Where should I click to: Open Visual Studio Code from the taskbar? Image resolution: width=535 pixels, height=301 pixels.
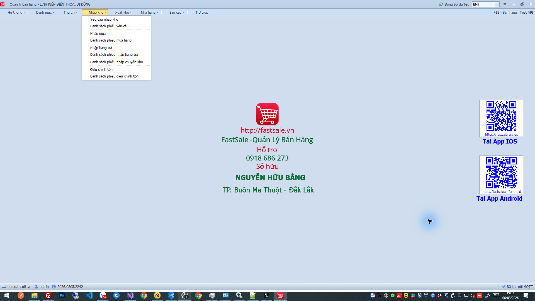click(89, 295)
